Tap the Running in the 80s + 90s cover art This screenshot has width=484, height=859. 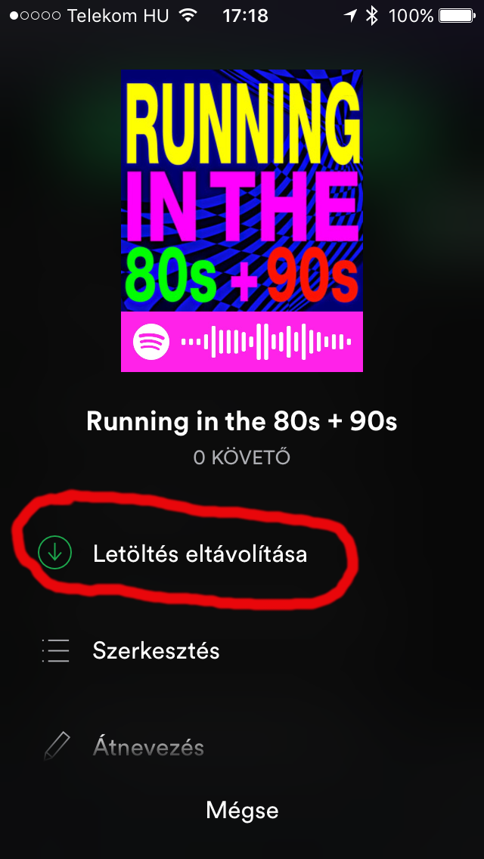coord(242,221)
